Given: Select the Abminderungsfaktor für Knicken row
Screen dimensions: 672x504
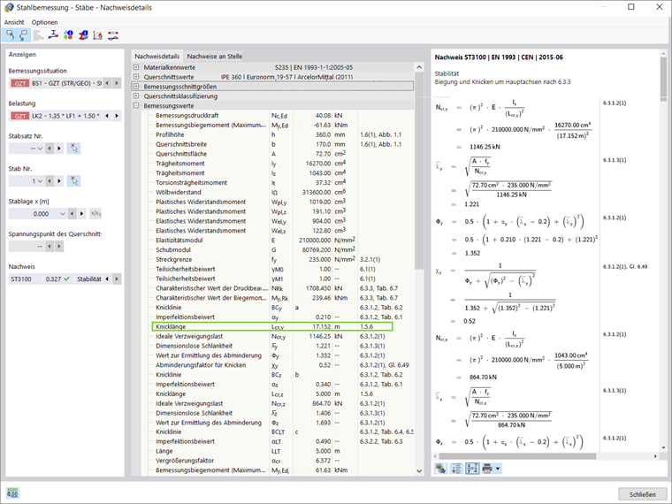Looking at the screenshot, I should tap(279, 365).
